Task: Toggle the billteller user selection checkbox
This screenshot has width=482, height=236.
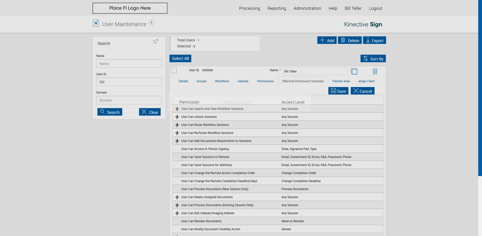Action: [174, 70]
